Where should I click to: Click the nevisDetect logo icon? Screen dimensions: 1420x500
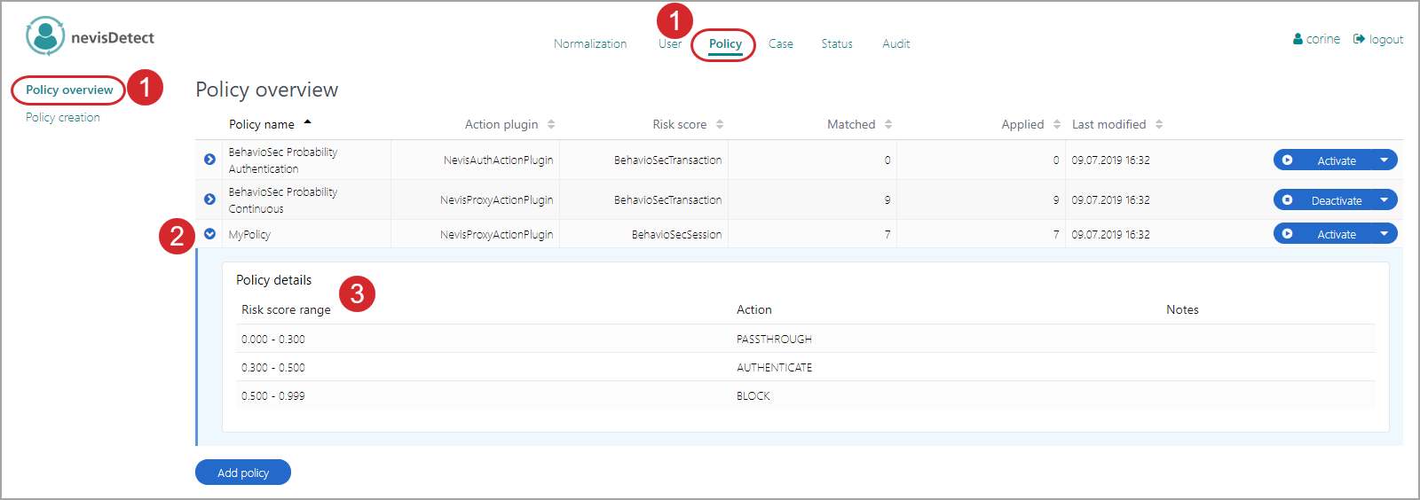coord(44,36)
